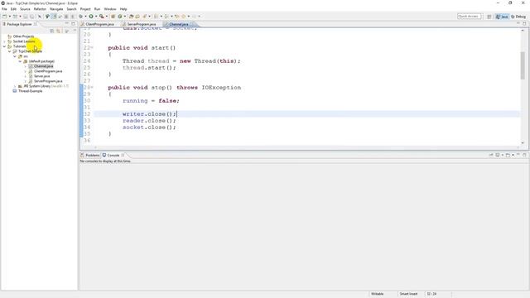Open the Edit menu
This screenshot has height=298, width=530.
pyautogui.click(x=13, y=9)
